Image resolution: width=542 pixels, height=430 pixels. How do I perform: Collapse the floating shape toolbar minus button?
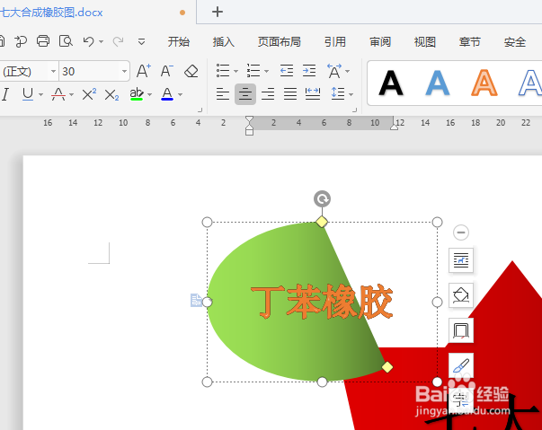point(461,233)
